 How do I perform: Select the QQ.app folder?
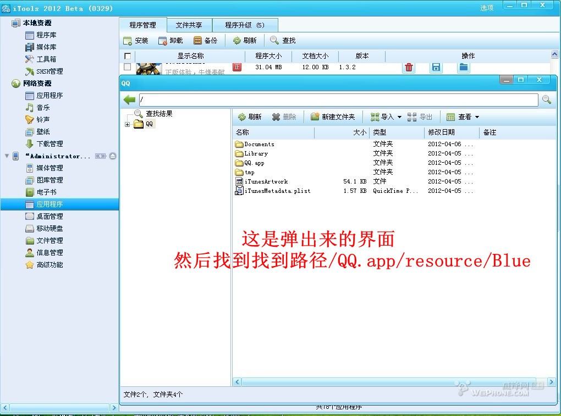[250, 163]
